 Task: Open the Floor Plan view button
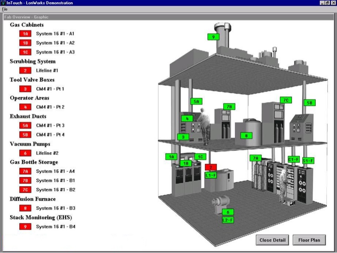[309, 240]
